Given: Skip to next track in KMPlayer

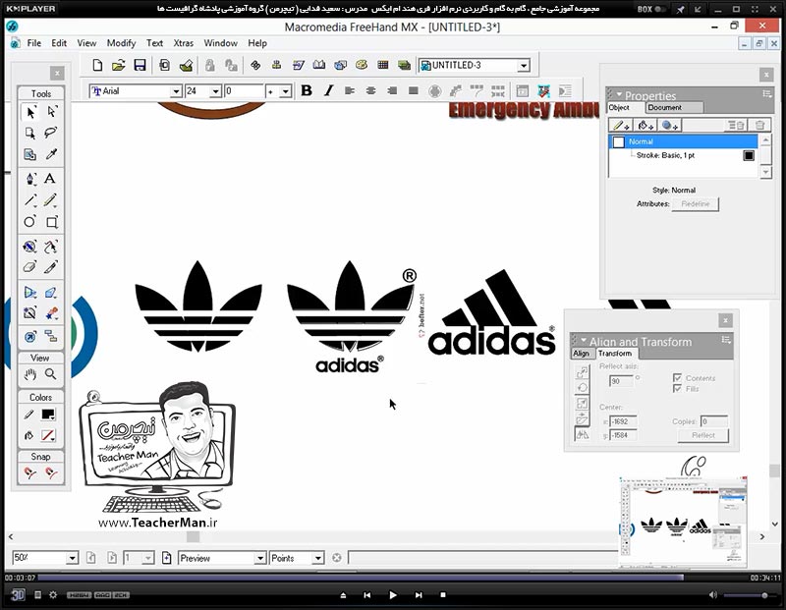Looking at the screenshot, I should (419, 595).
